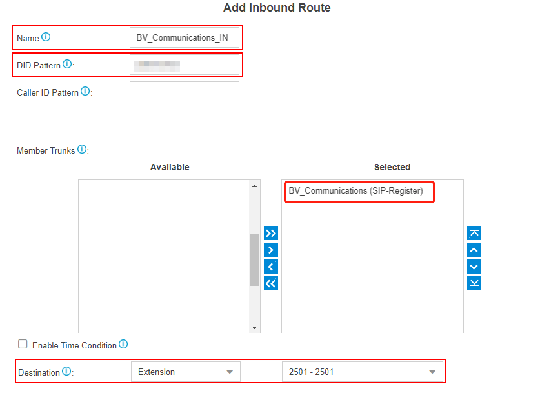Image resolution: width=540 pixels, height=393 pixels.
Task: Click the Enable Time Condition info icon
Action: [x=123, y=344]
